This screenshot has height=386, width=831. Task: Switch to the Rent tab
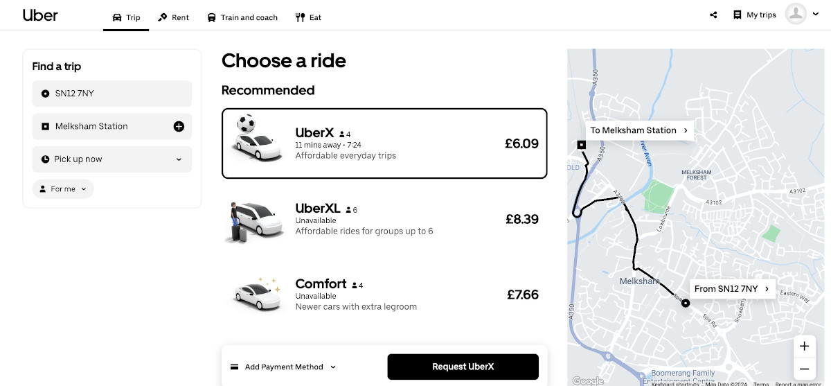[x=173, y=17]
